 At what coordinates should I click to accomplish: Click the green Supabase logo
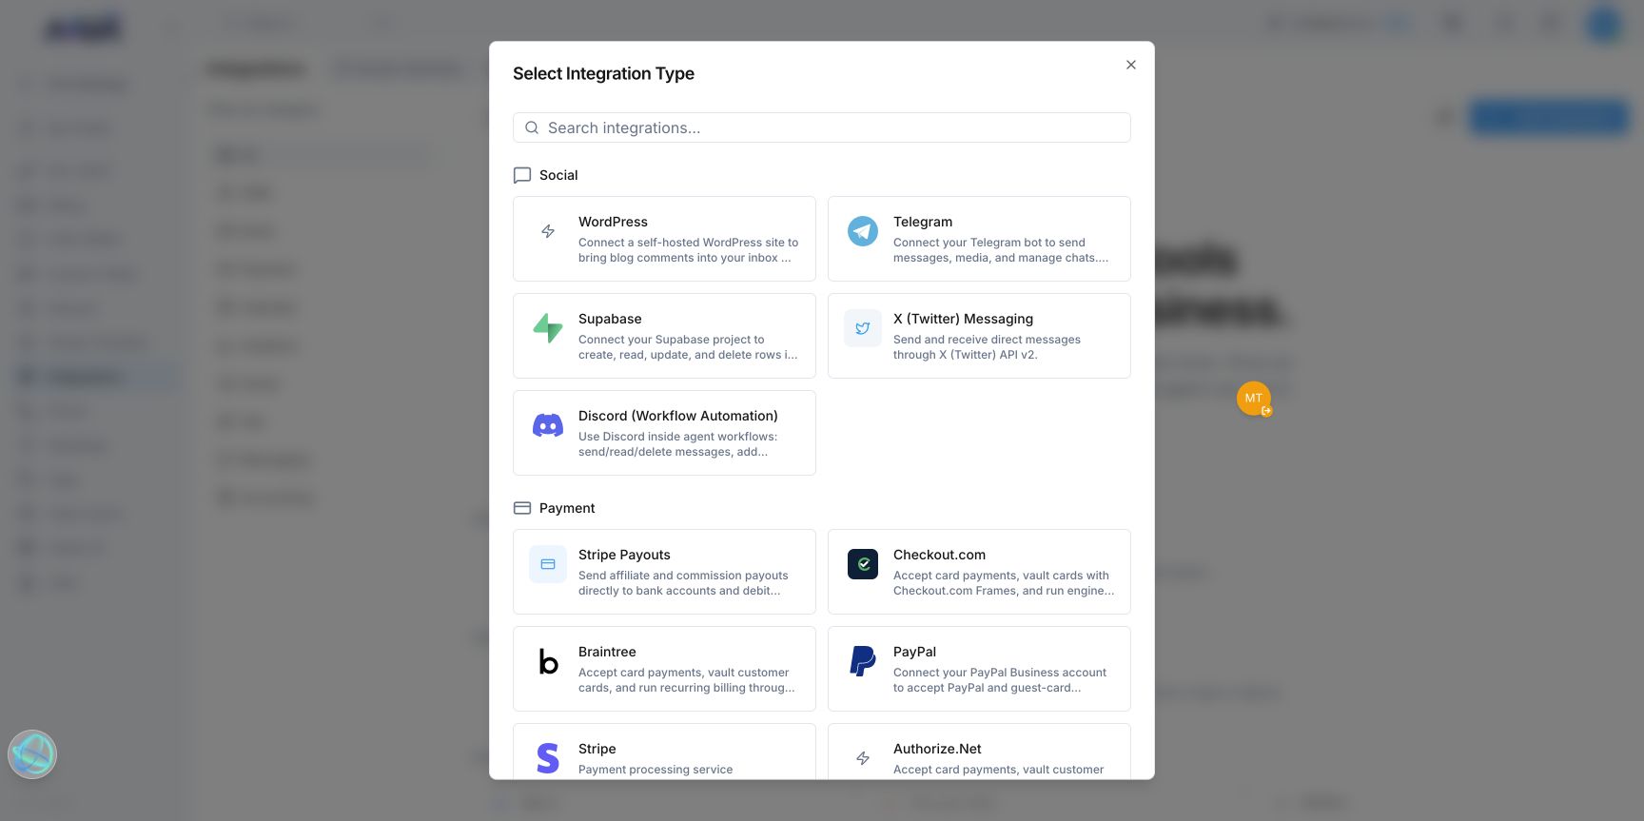pyautogui.click(x=548, y=328)
